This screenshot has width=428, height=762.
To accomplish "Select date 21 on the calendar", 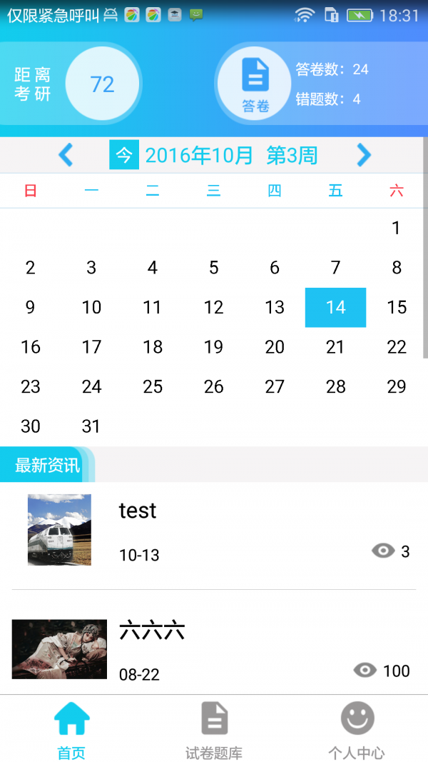I will click(335, 347).
